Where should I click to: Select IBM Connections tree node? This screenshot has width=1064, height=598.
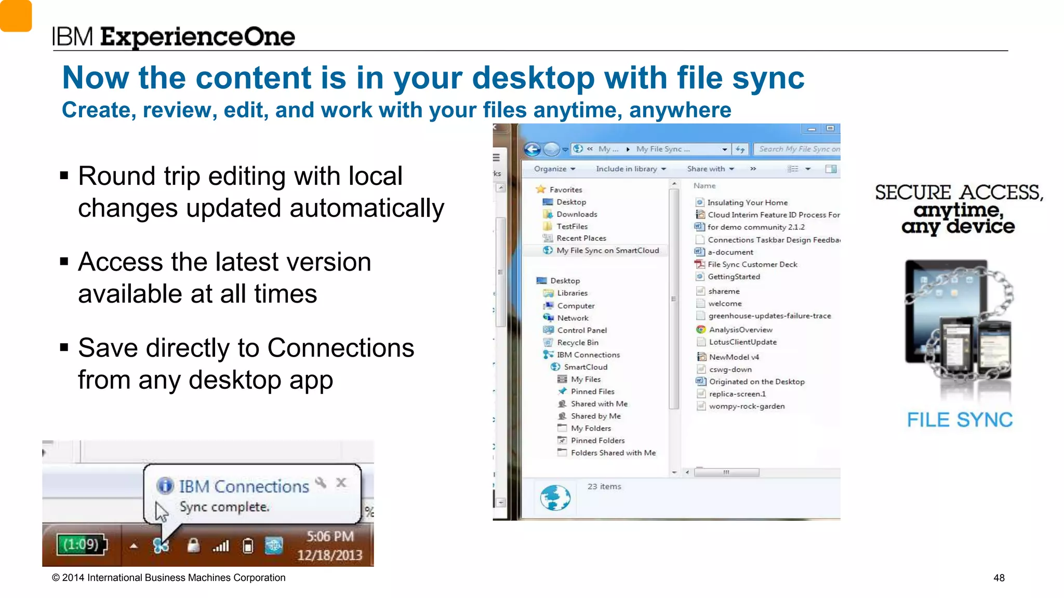click(581, 355)
